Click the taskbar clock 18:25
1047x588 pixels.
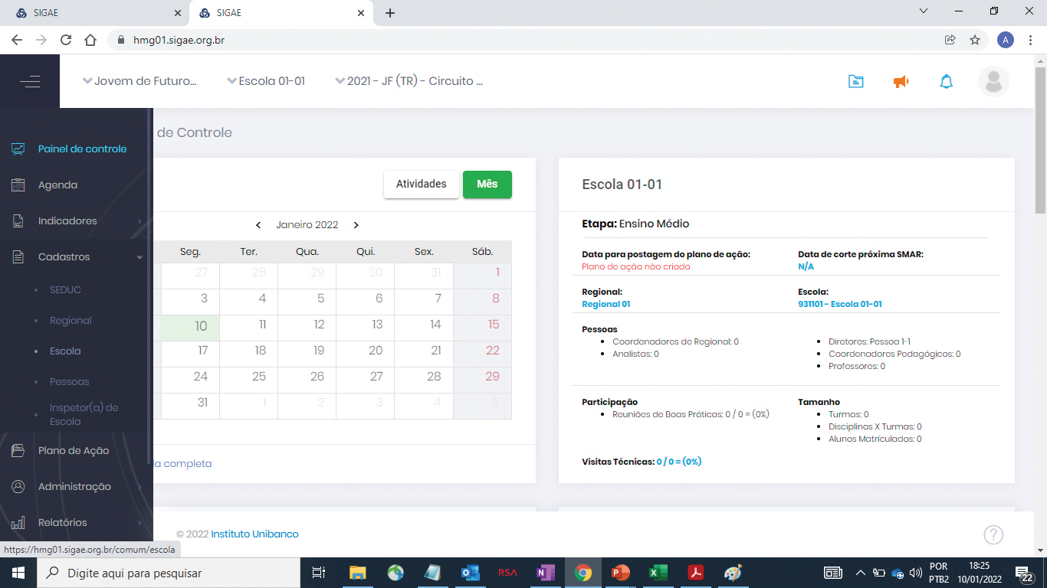[979, 567]
